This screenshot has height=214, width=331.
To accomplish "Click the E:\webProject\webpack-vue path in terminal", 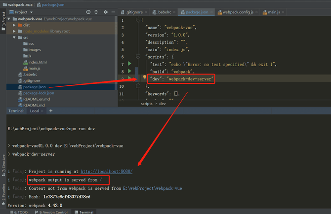I will (x=153, y=188).
